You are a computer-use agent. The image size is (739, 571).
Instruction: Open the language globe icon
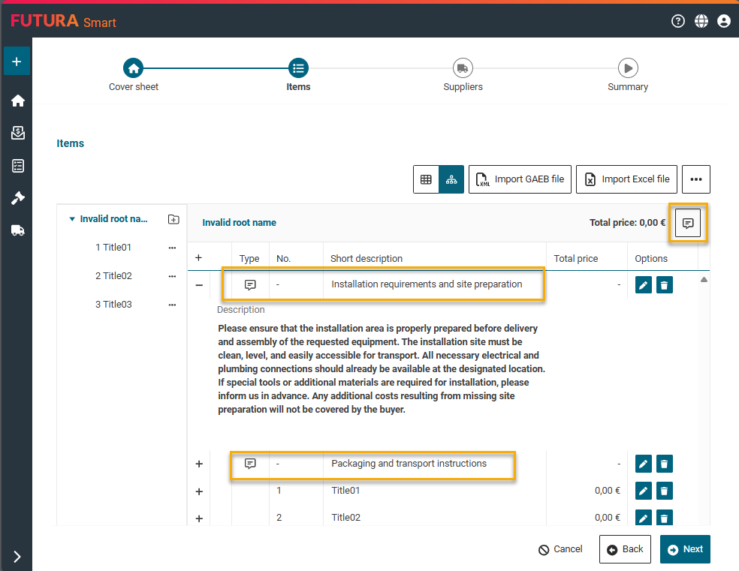point(701,21)
